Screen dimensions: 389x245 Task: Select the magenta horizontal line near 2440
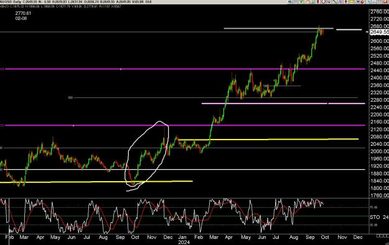tap(185, 69)
